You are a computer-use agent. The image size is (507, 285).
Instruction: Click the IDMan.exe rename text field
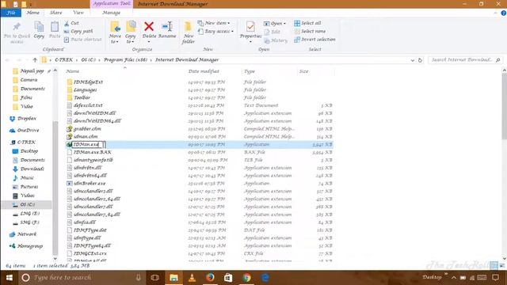(x=89, y=144)
